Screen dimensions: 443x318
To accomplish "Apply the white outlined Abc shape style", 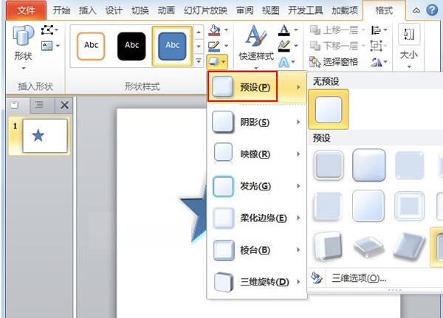I will [x=91, y=46].
